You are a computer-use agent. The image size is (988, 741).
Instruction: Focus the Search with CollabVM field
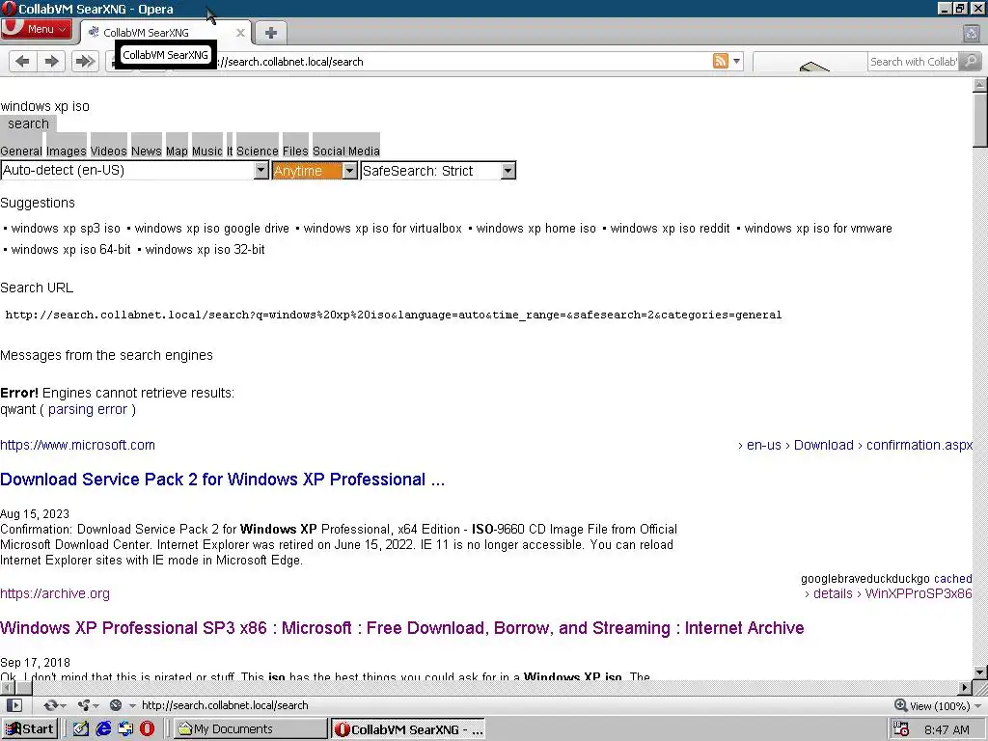point(914,61)
